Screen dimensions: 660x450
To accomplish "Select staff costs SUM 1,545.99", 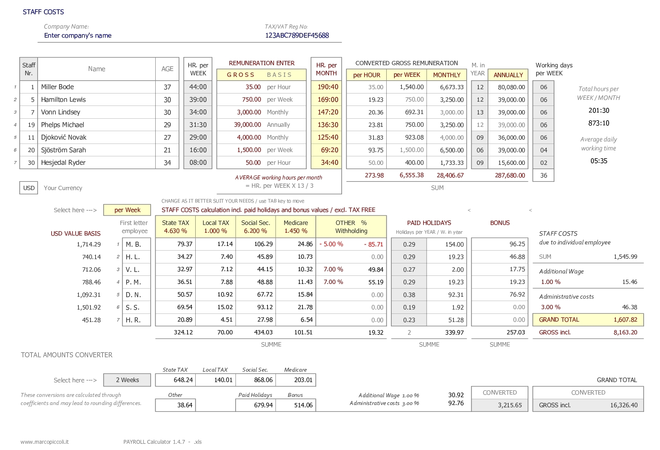I will click(625, 257).
